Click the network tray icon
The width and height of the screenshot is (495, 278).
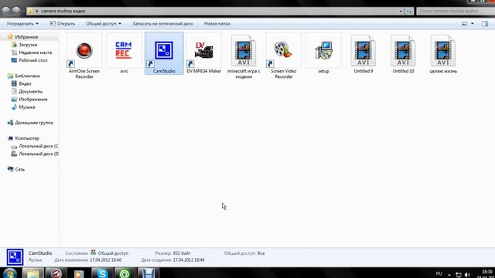459,275
